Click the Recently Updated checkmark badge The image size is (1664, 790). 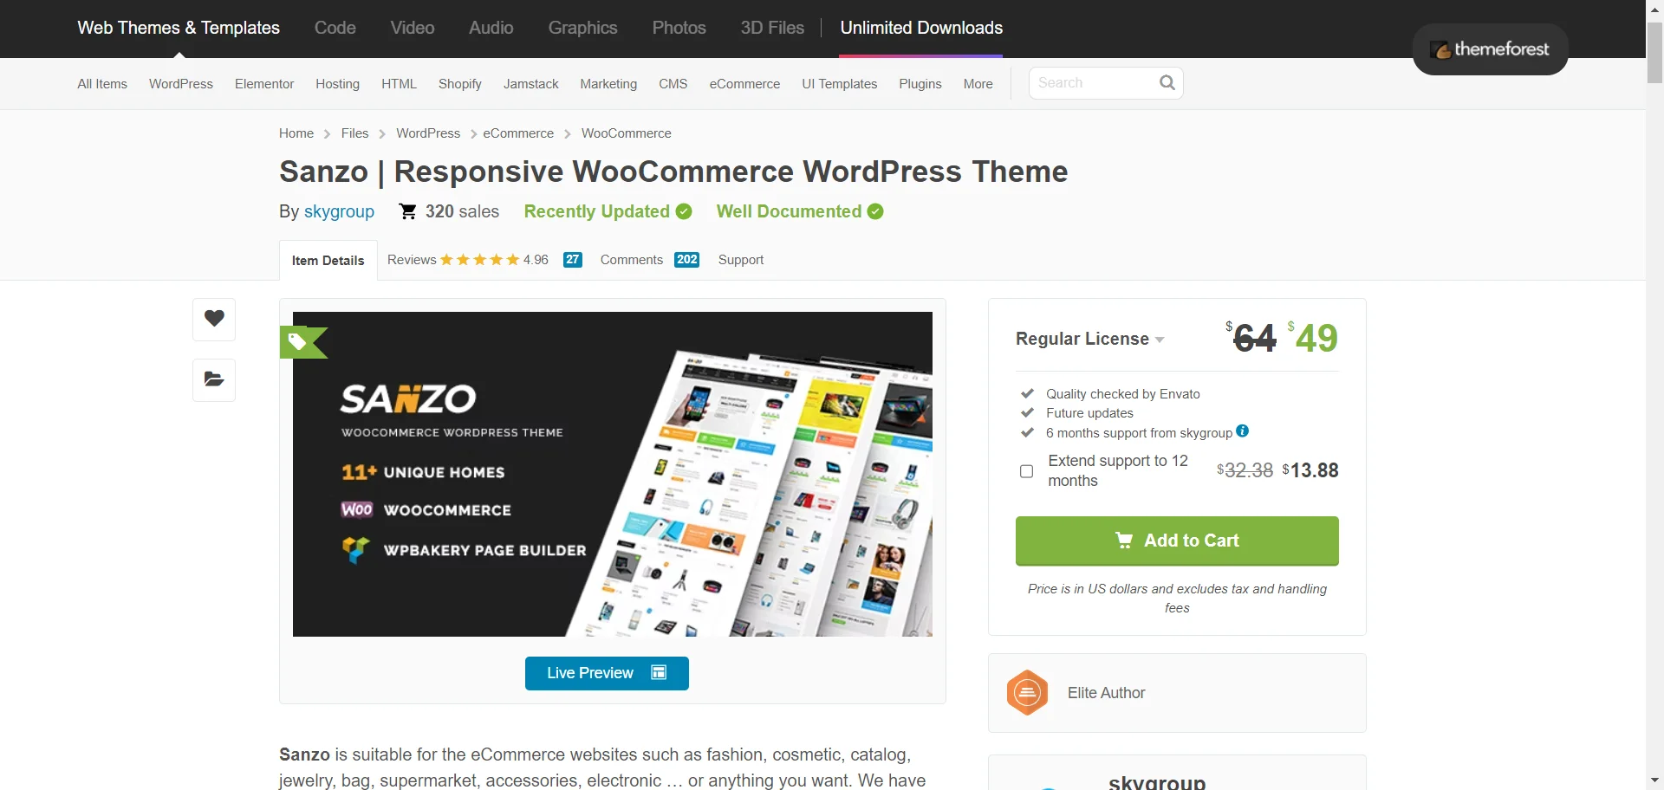(x=684, y=211)
